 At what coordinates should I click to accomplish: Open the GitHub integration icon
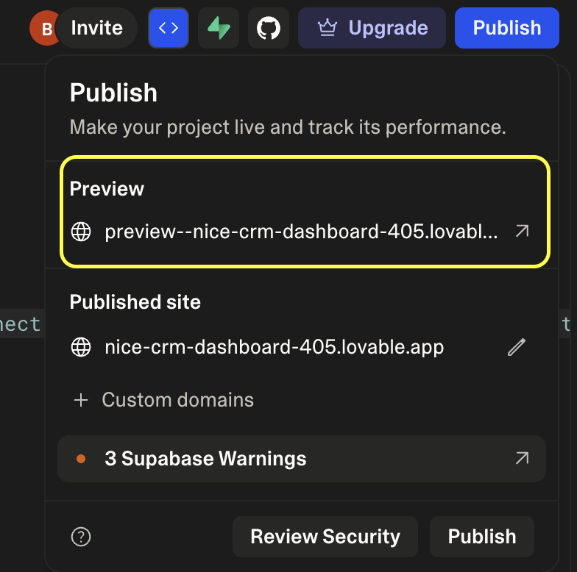point(269,28)
